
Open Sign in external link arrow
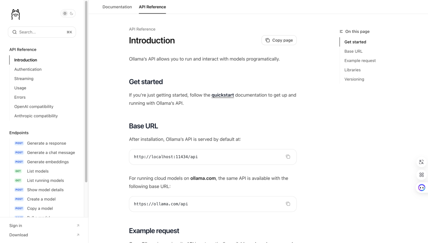coord(78,226)
